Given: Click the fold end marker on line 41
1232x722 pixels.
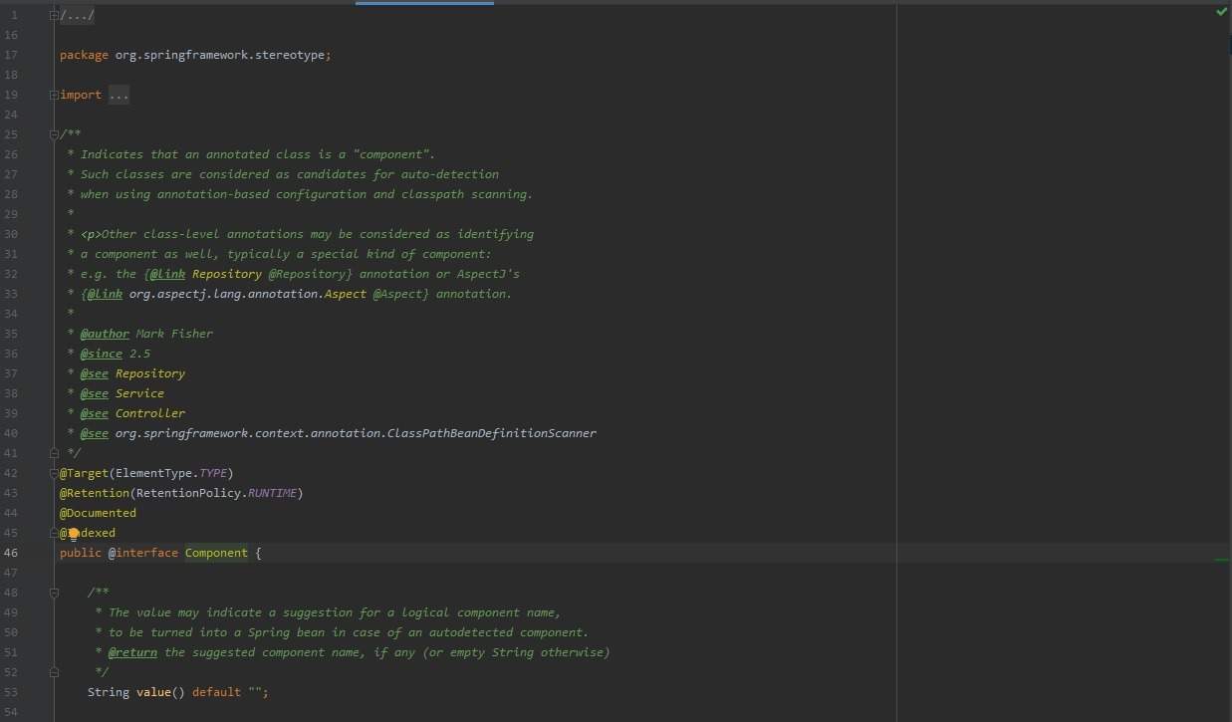Looking at the screenshot, I should point(53,453).
